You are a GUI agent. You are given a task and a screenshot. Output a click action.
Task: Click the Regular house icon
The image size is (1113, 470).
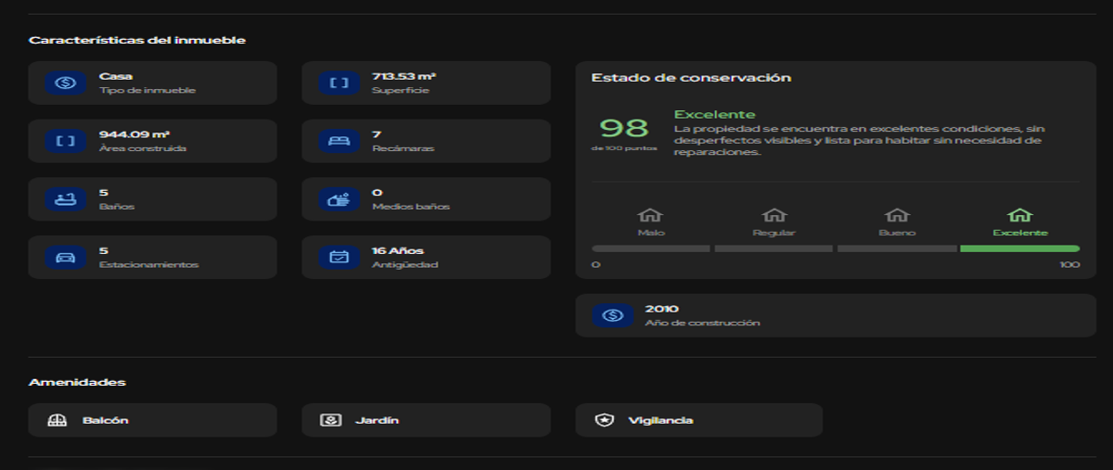point(774,215)
